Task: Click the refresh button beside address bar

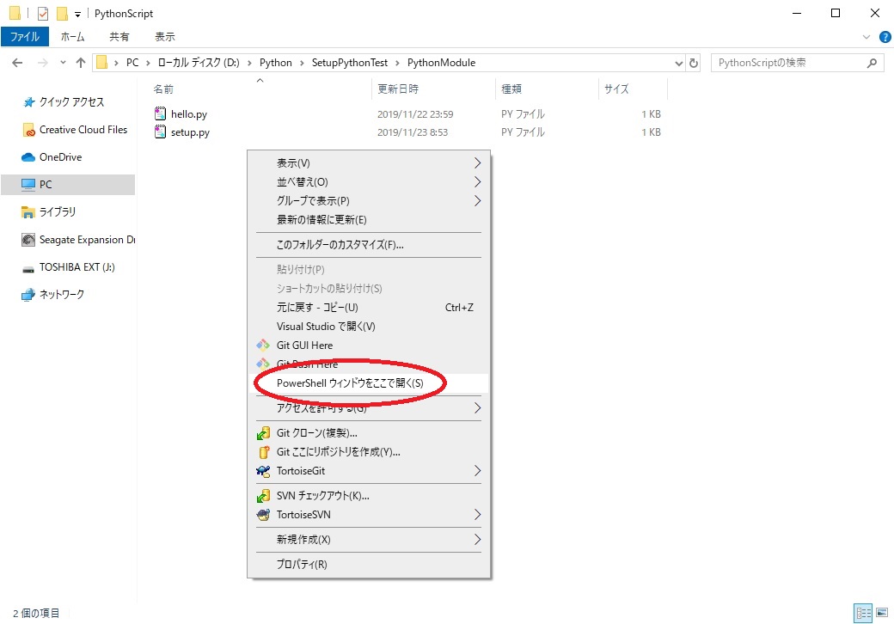Action: coord(694,63)
